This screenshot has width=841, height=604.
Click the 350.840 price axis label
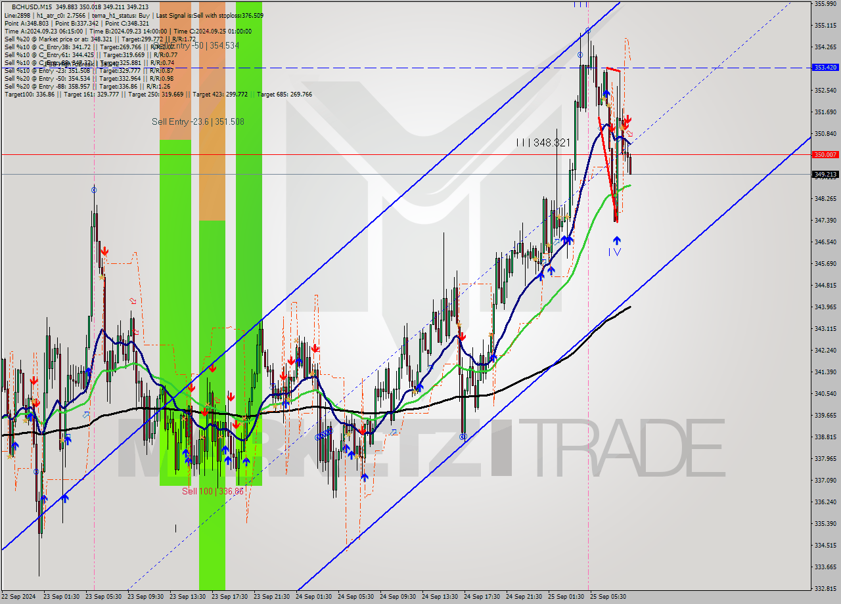(825, 134)
